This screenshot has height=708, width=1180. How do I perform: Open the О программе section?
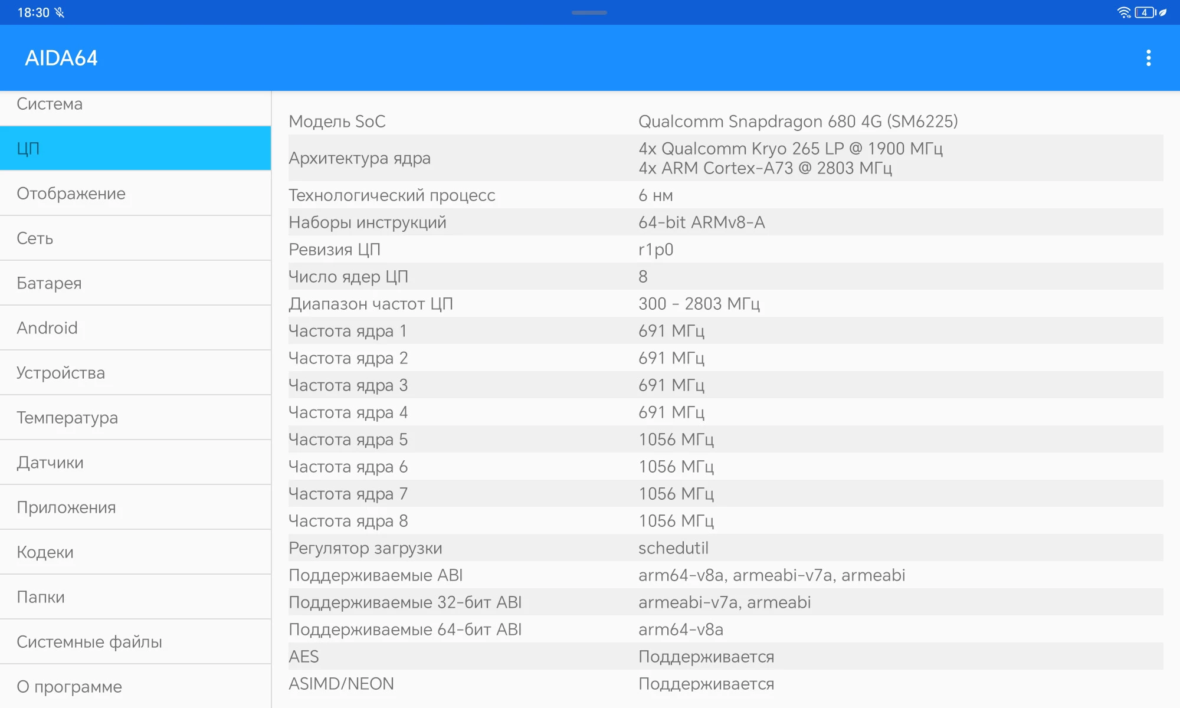pyautogui.click(x=136, y=686)
